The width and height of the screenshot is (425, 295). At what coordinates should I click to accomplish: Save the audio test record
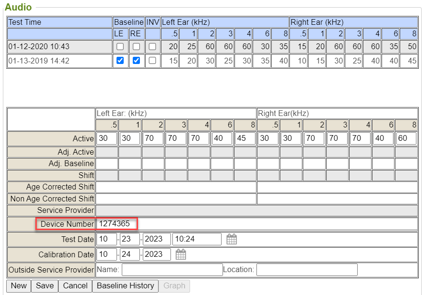pyautogui.click(x=44, y=286)
